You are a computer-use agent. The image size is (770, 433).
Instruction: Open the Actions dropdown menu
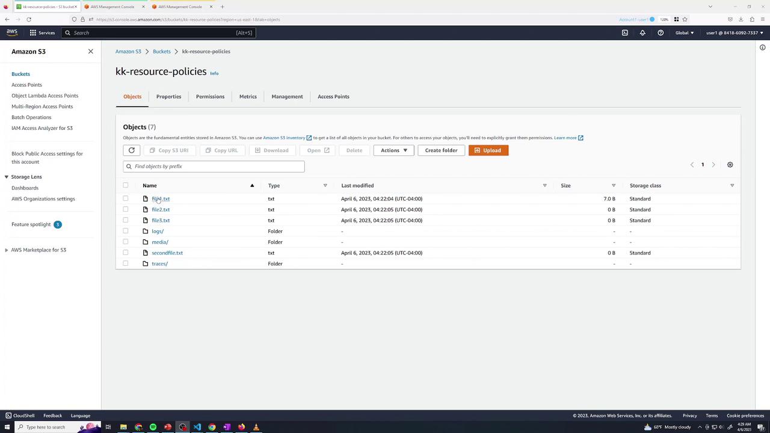click(393, 150)
